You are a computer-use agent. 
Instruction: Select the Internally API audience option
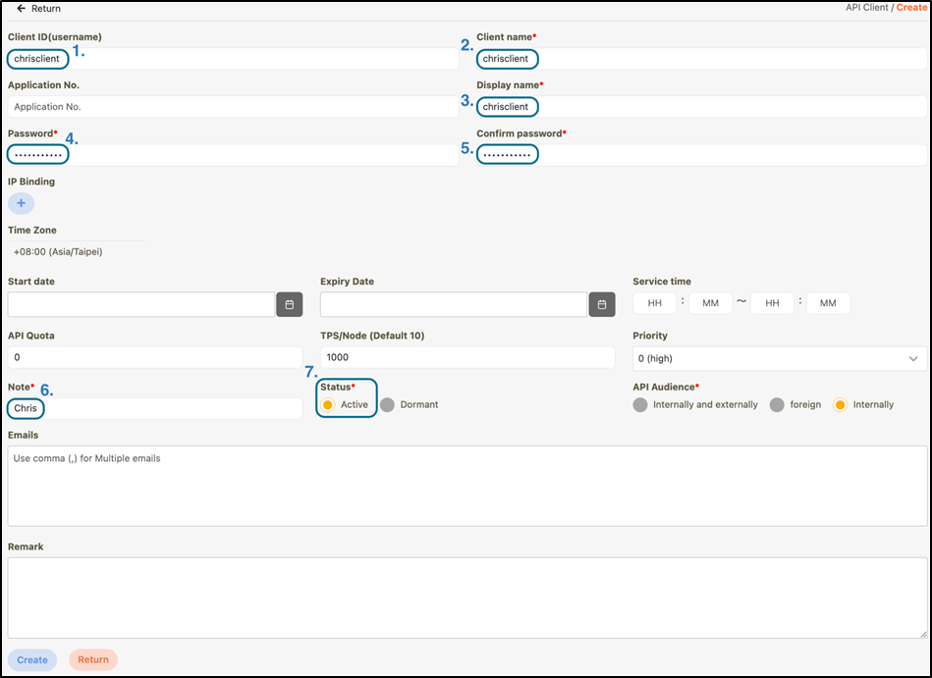coord(840,404)
